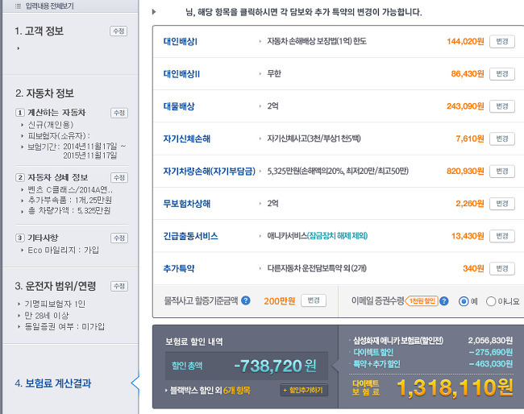Click 수정 button for 기타사항
This screenshot has height=414, width=524.
click(x=119, y=238)
